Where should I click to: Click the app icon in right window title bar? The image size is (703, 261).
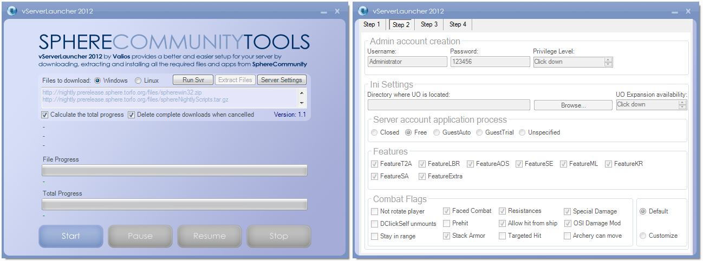coord(362,11)
